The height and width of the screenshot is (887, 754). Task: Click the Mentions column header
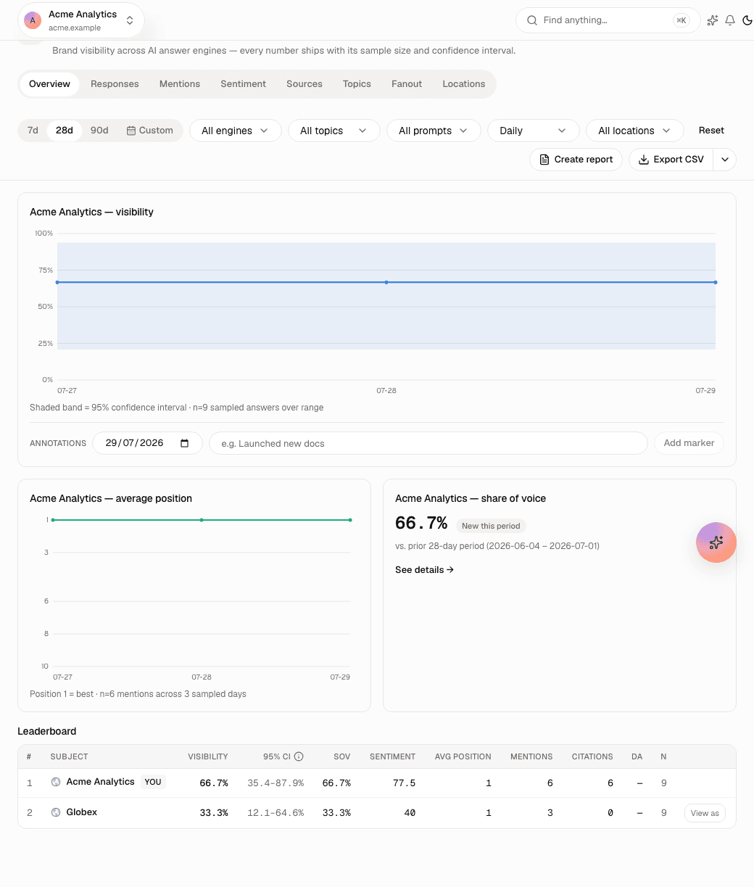pos(531,756)
